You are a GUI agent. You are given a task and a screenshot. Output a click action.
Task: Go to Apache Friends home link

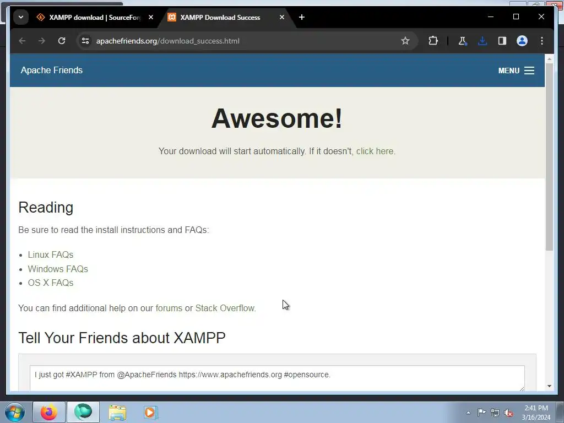click(51, 70)
